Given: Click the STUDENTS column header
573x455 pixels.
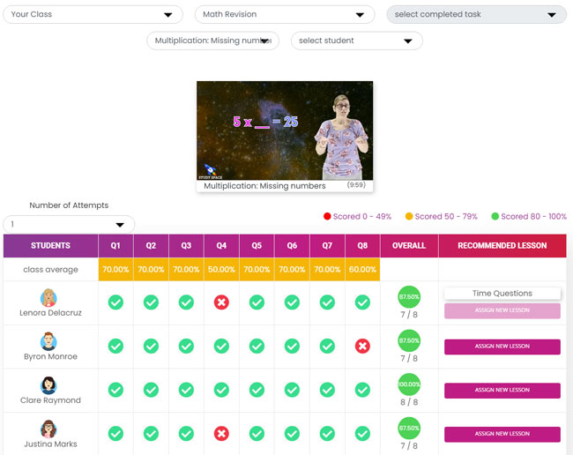Looking at the screenshot, I should pyautogui.click(x=50, y=246).
